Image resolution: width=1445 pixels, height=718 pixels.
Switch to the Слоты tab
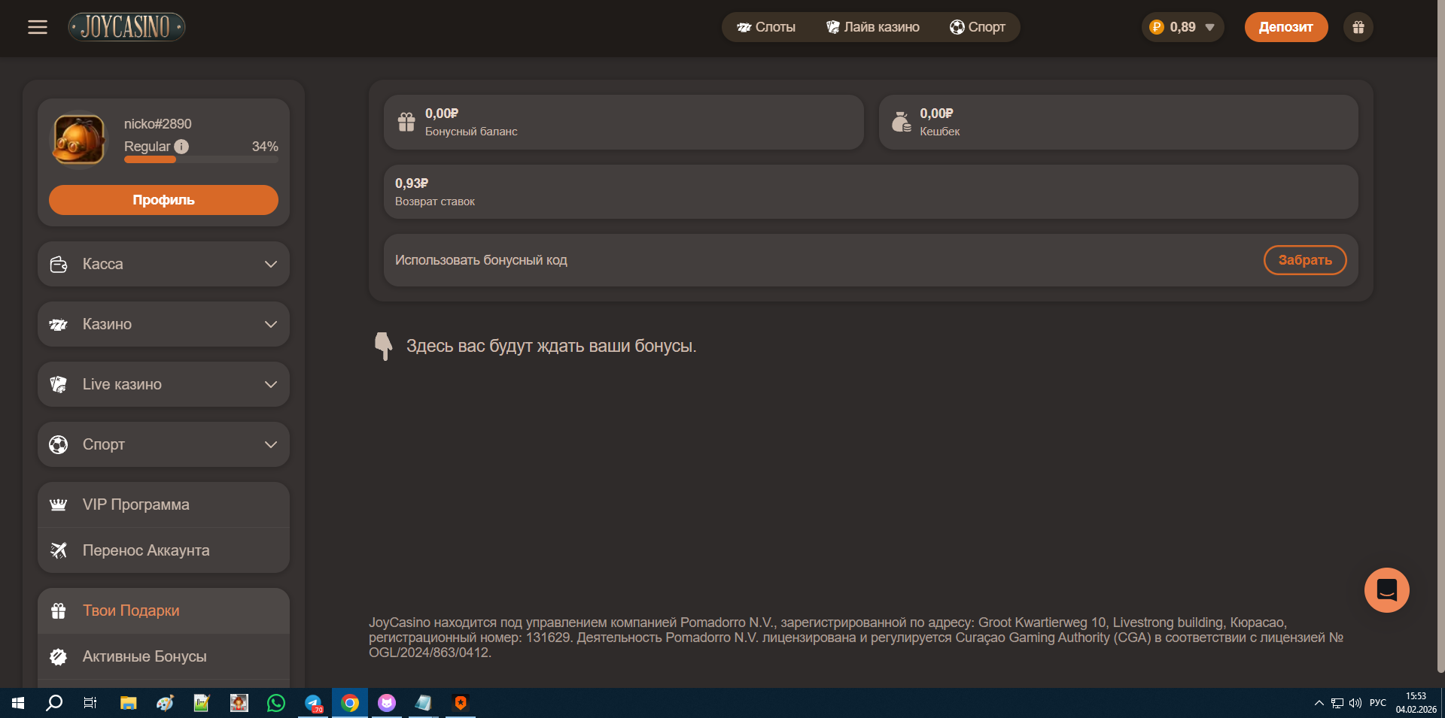click(x=766, y=27)
